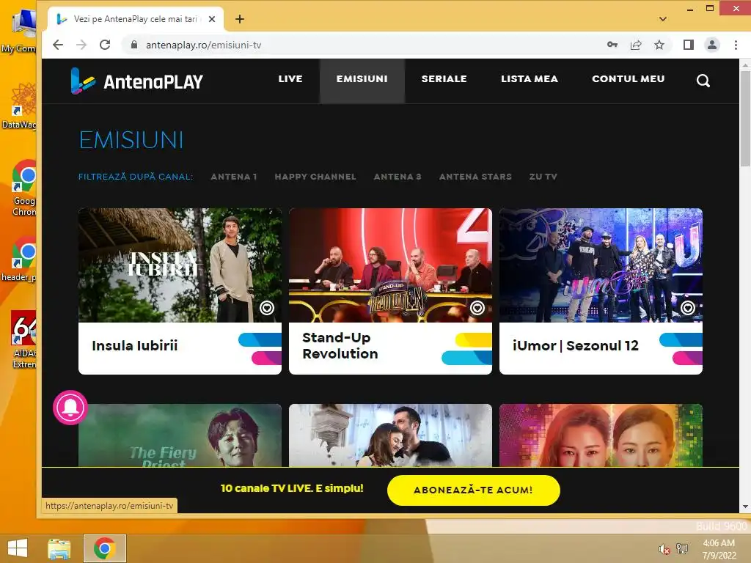Reload the page with refresh icon

click(x=105, y=45)
